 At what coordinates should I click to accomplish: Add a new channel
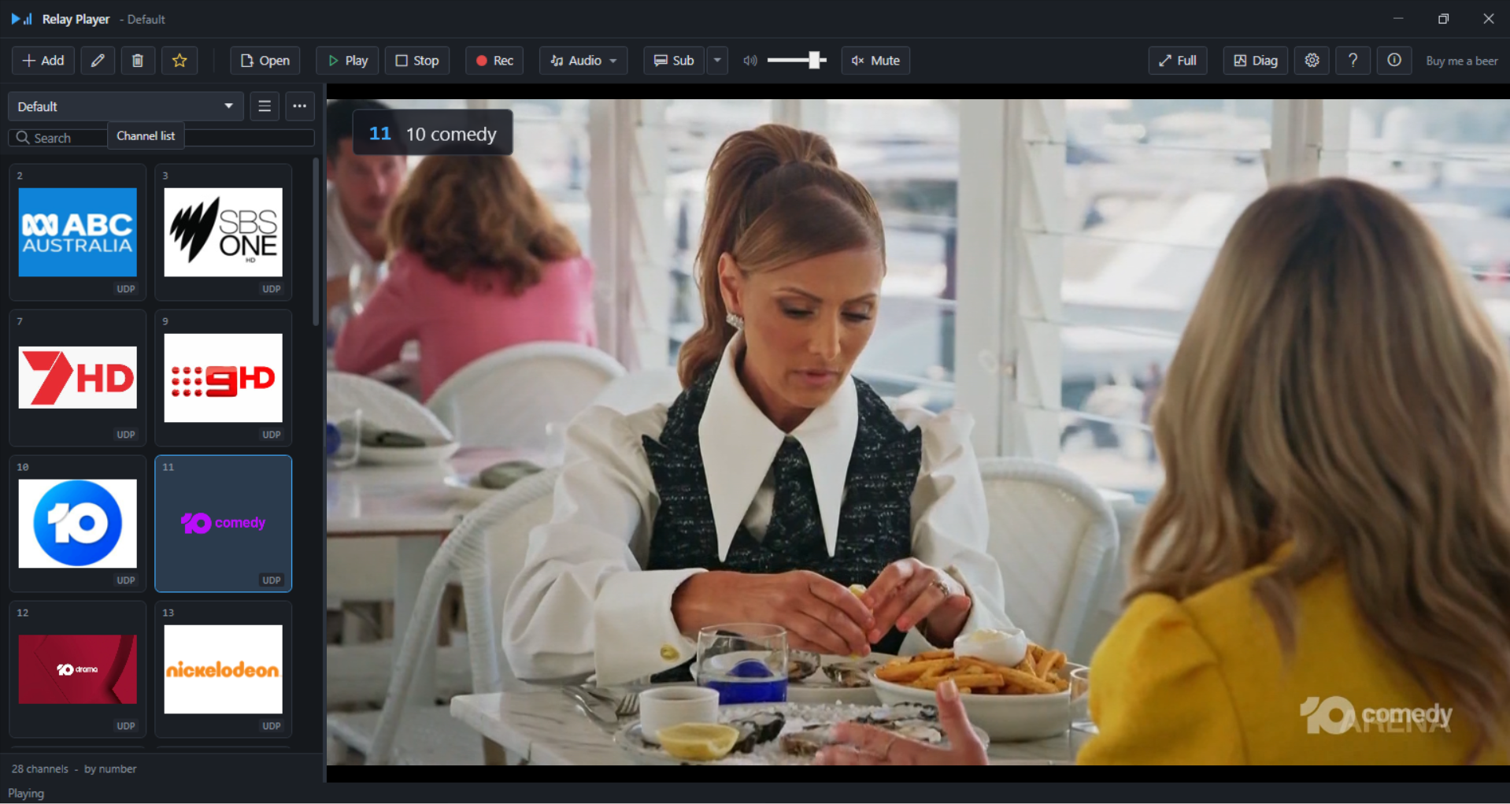(x=43, y=61)
